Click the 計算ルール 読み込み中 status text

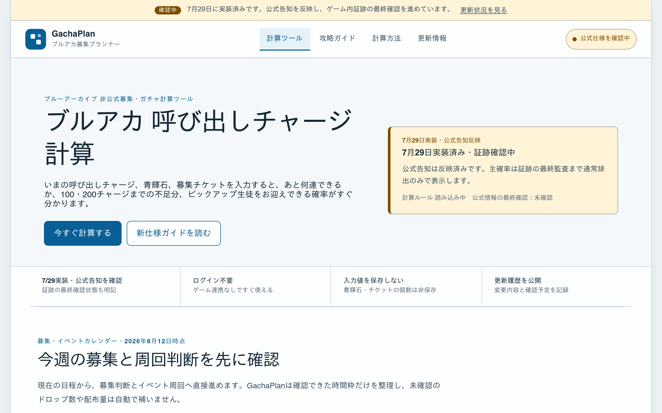(434, 197)
